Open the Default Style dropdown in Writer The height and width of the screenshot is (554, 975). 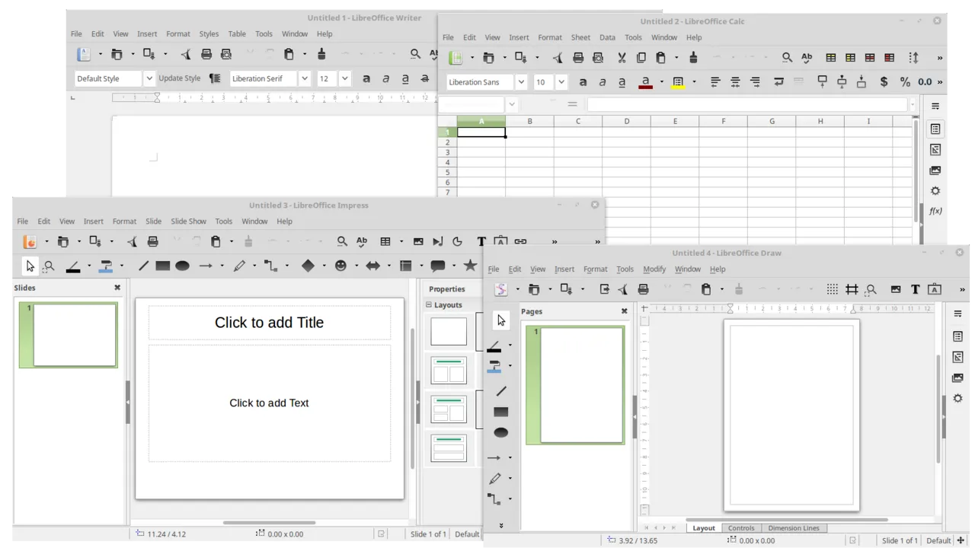click(x=149, y=78)
